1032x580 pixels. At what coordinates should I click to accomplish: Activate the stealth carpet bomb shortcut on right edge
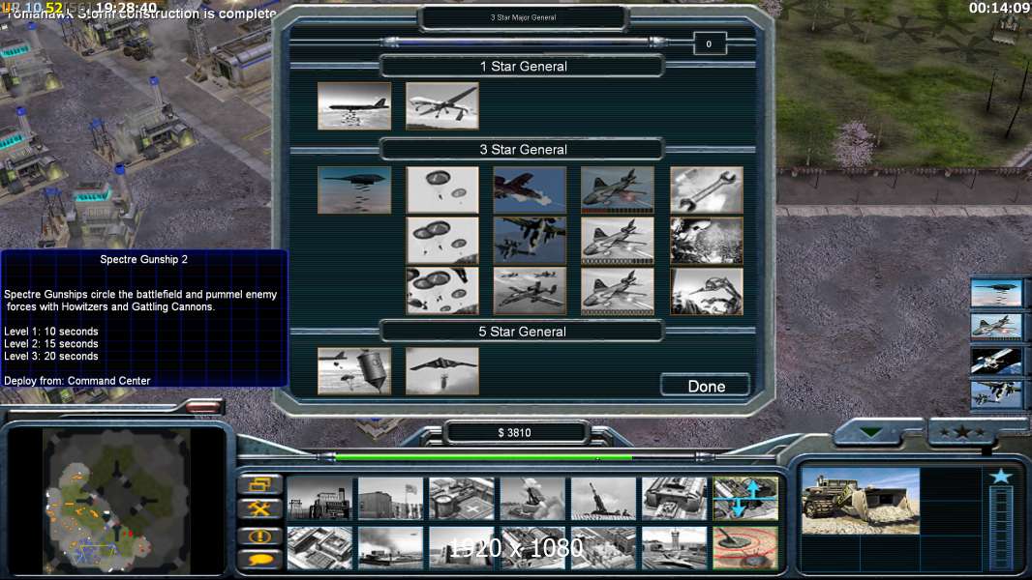(x=996, y=292)
